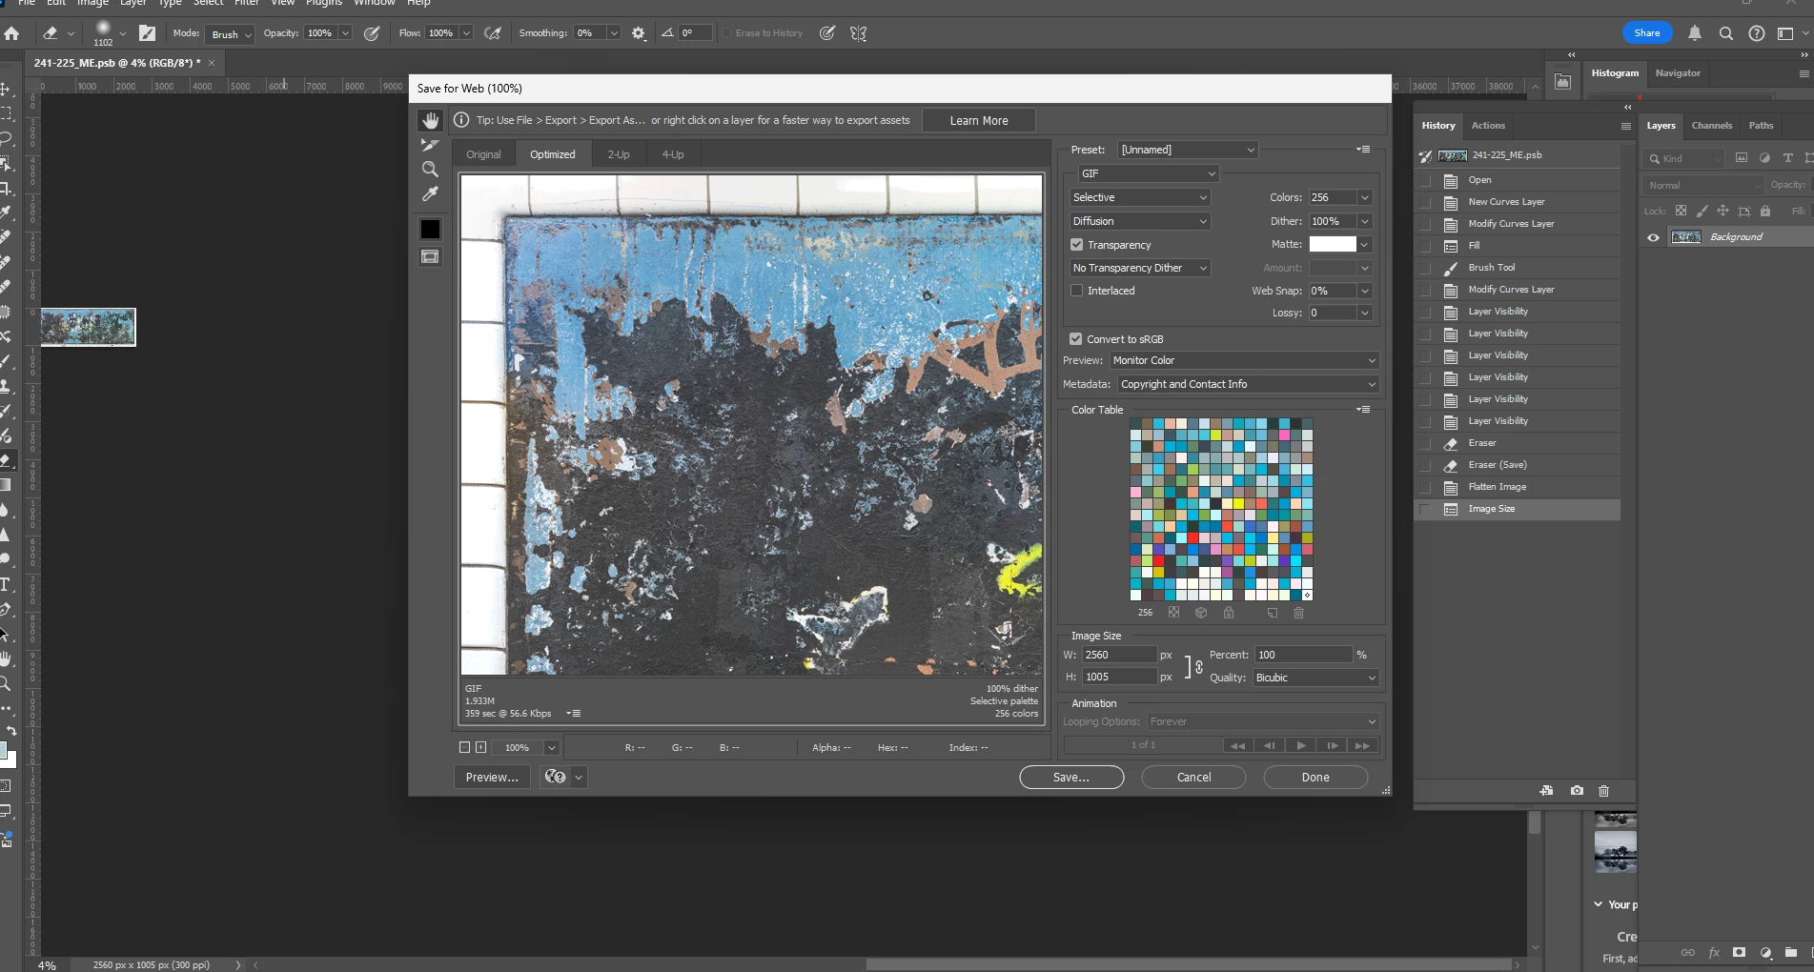The width and height of the screenshot is (1814, 972).
Task: Set history brush source on Open state
Action: pos(1425,180)
